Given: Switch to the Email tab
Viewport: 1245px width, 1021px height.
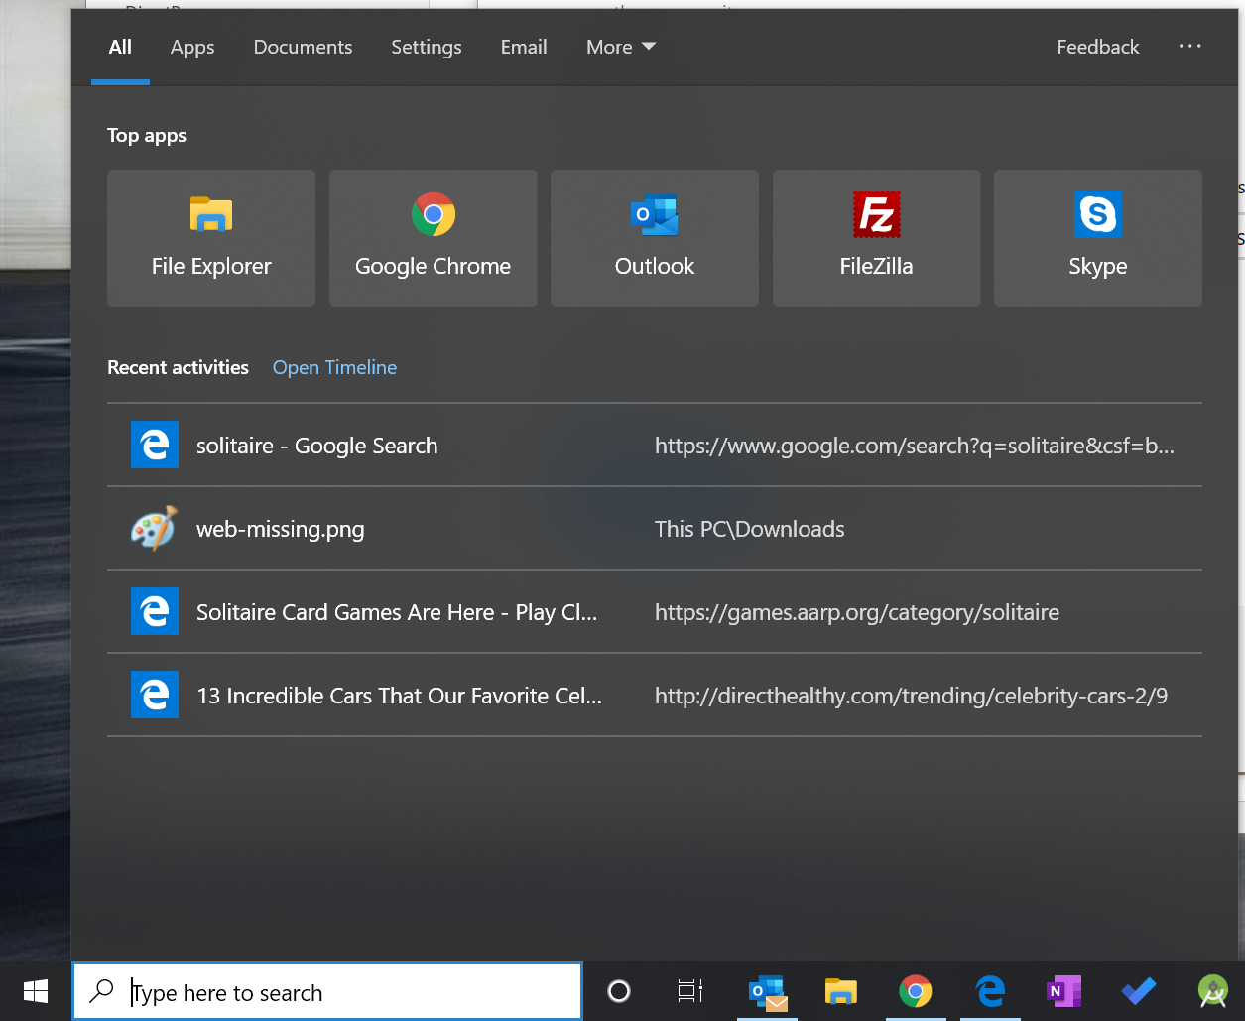Looking at the screenshot, I should click(524, 47).
